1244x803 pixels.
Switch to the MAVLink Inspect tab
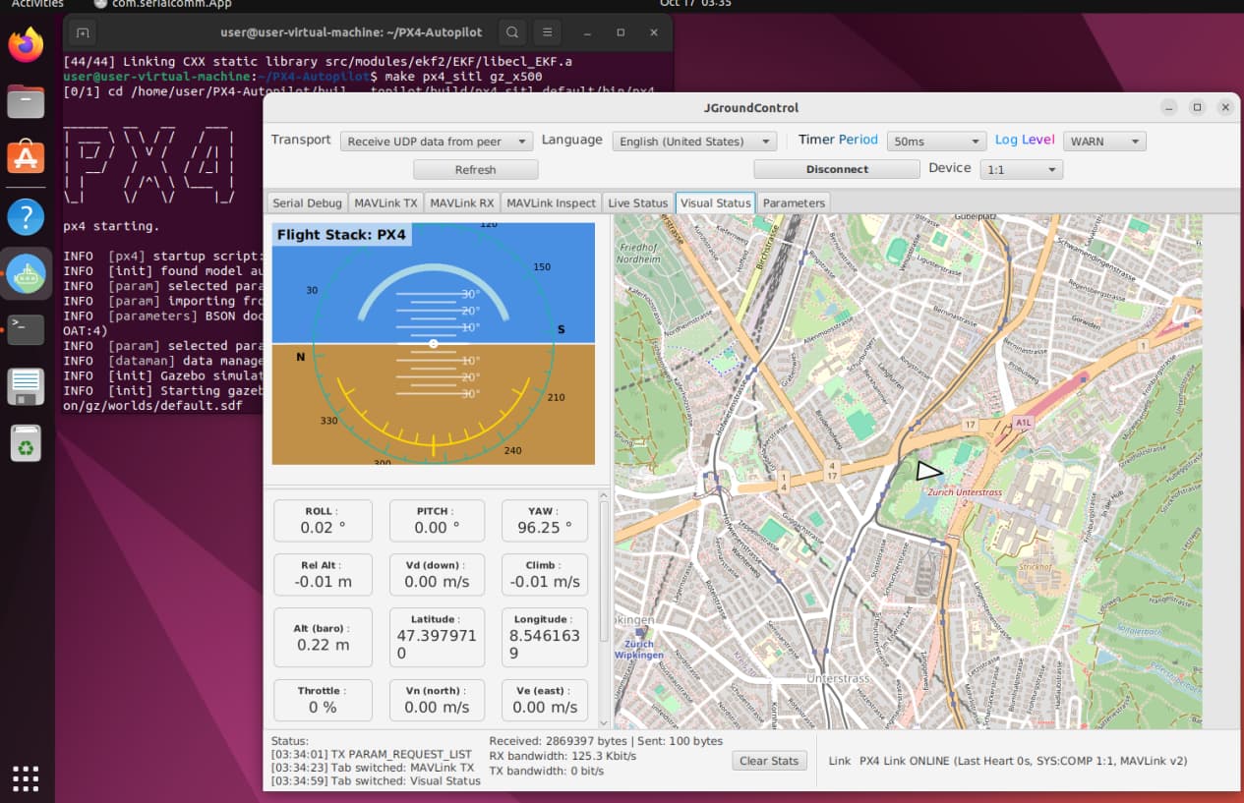(x=551, y=202)
